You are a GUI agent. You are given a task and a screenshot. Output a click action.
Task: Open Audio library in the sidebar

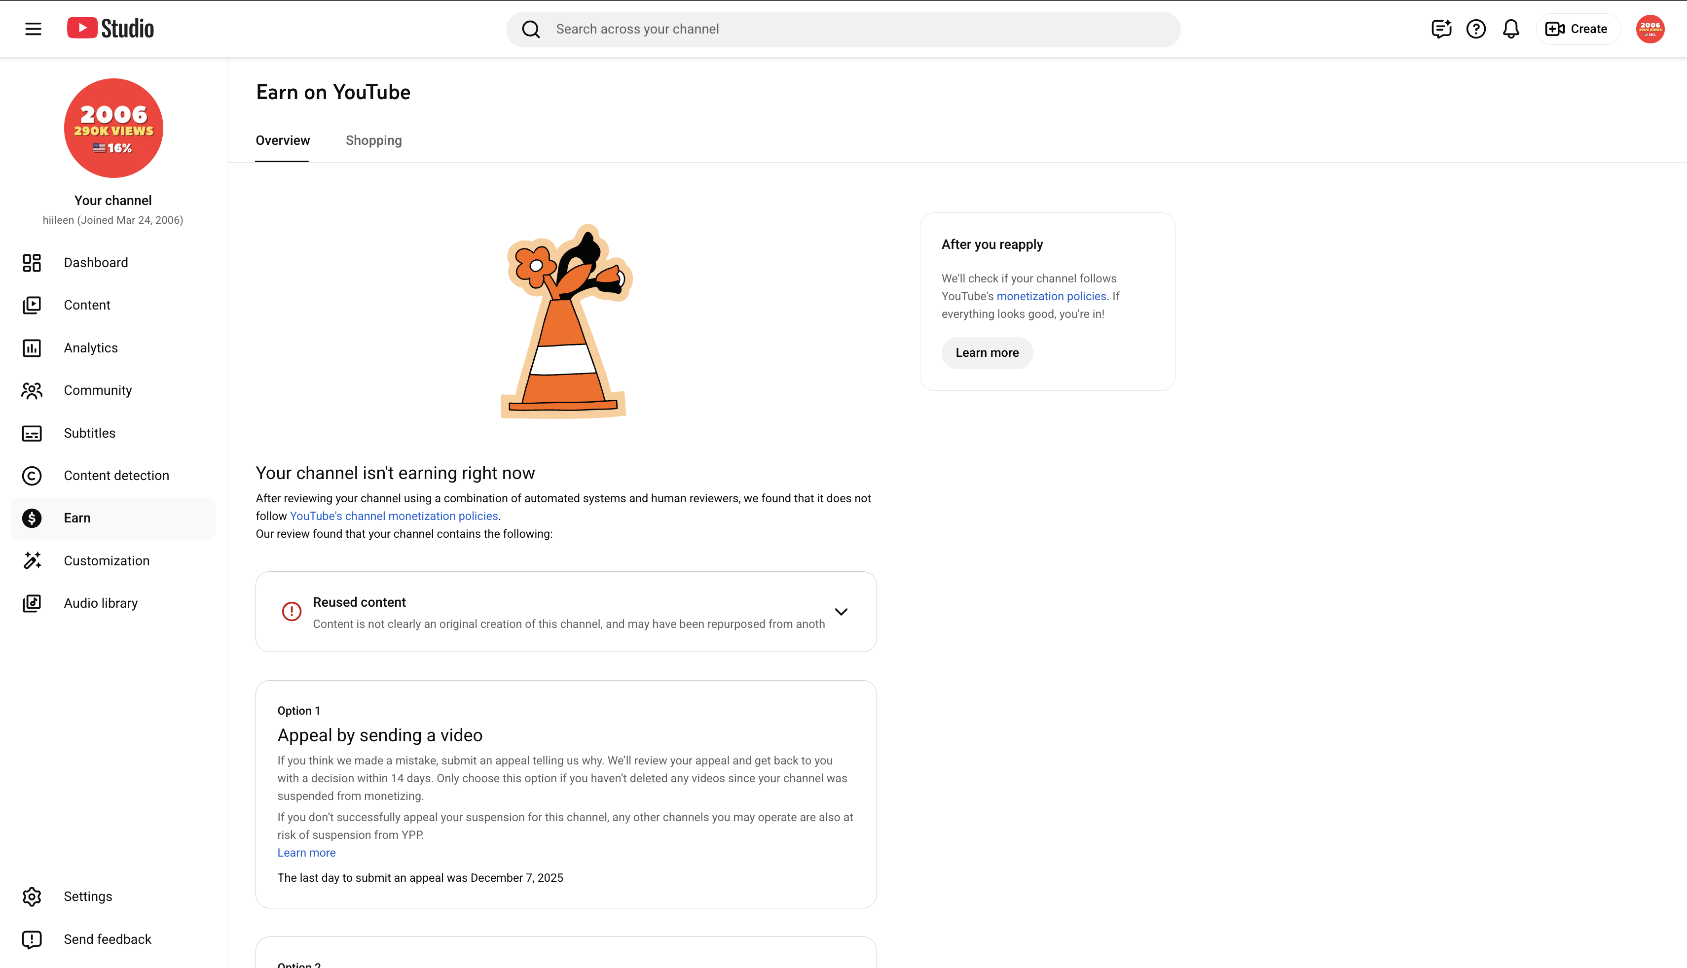click(113, 603)
